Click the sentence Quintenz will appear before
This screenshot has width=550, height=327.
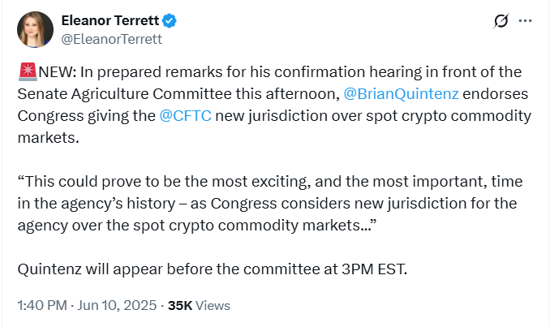click(x=213, y=269)
